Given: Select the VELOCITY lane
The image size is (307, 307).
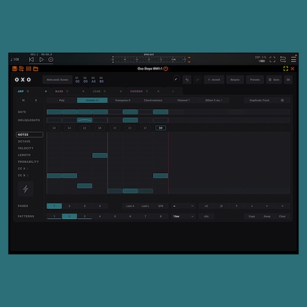Looking at the screenshot, I should point(26,148).
